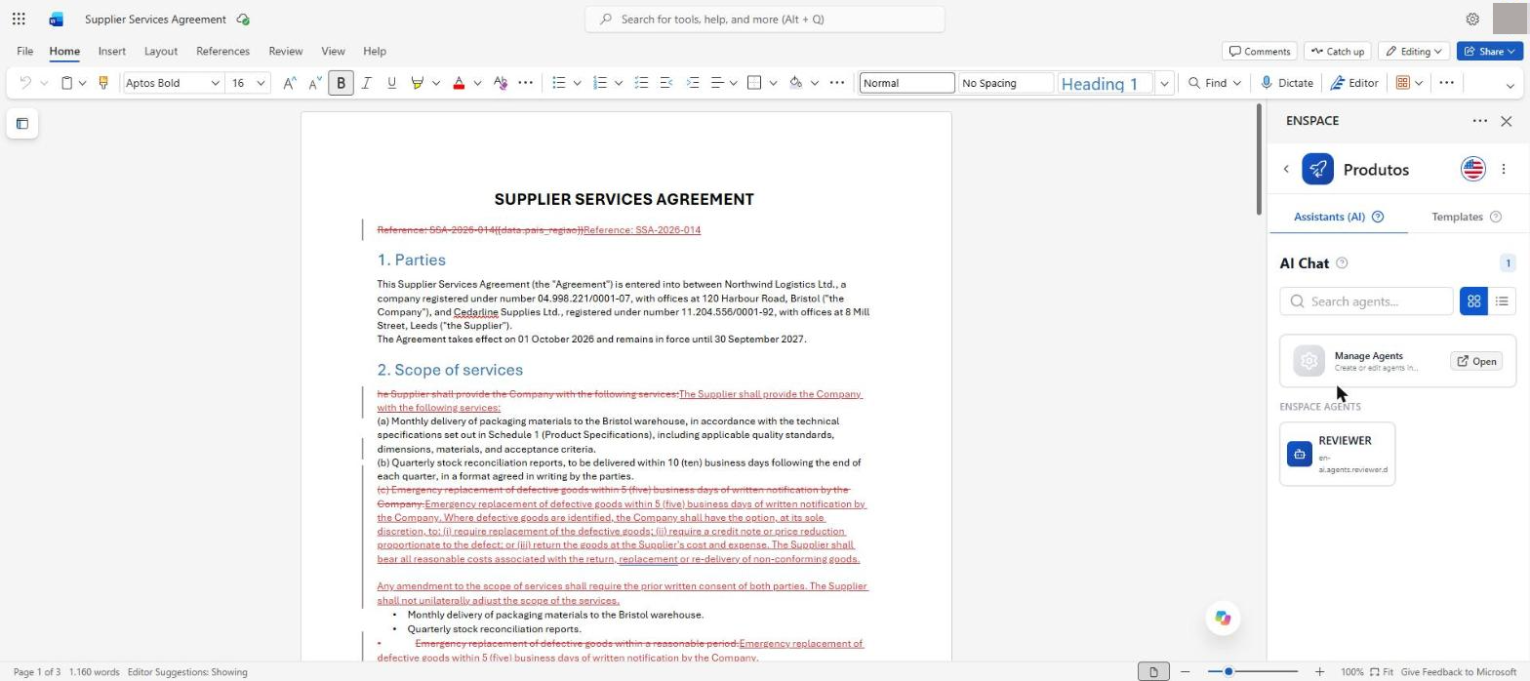
Task: Switch to the Review tab
Action: [285, 51]
